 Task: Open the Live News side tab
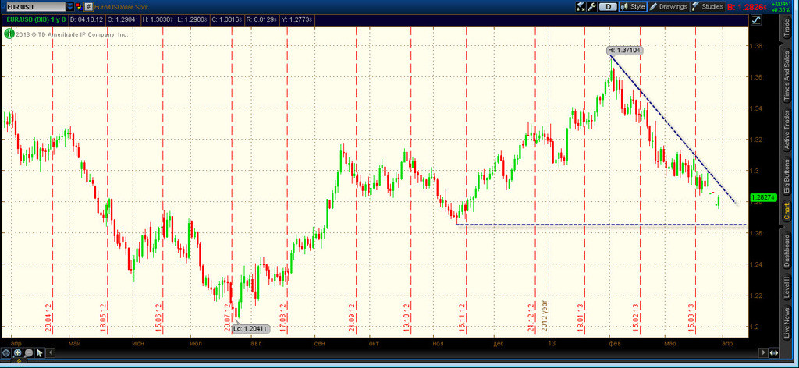(787, 323)
